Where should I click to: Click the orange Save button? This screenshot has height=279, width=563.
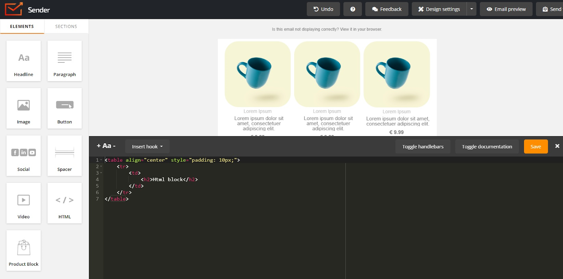point(536,147)
